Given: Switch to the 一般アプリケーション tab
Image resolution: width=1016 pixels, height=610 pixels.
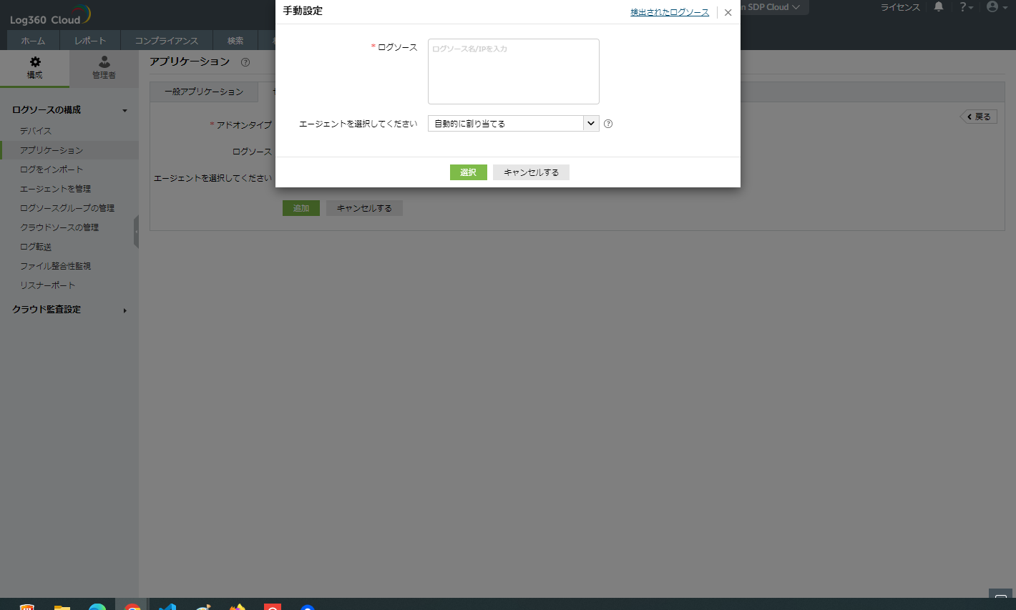Looking at the screenshot, I should (x=204, y=92).
